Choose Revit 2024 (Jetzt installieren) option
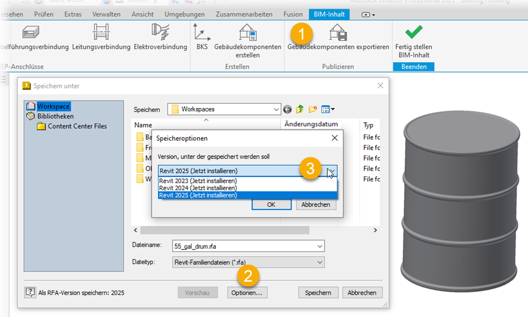The image size is (528, 317). tap(248, 188)
